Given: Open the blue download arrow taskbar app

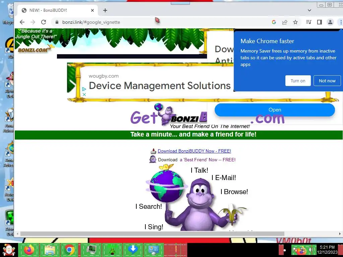Looking at the screenshot, I should coord(133,250).
